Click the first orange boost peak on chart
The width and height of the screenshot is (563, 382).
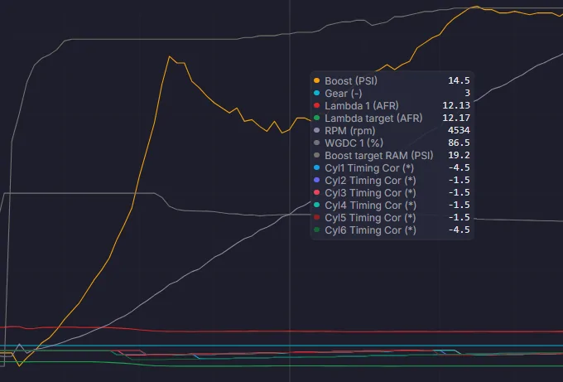169,57
